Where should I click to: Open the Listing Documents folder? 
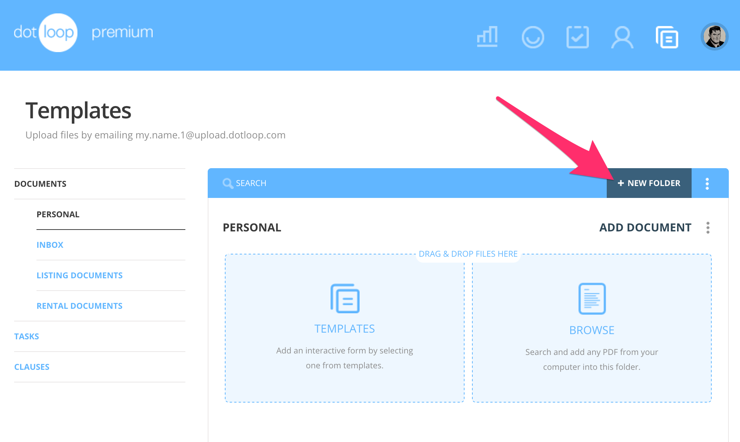coord(79,275)
